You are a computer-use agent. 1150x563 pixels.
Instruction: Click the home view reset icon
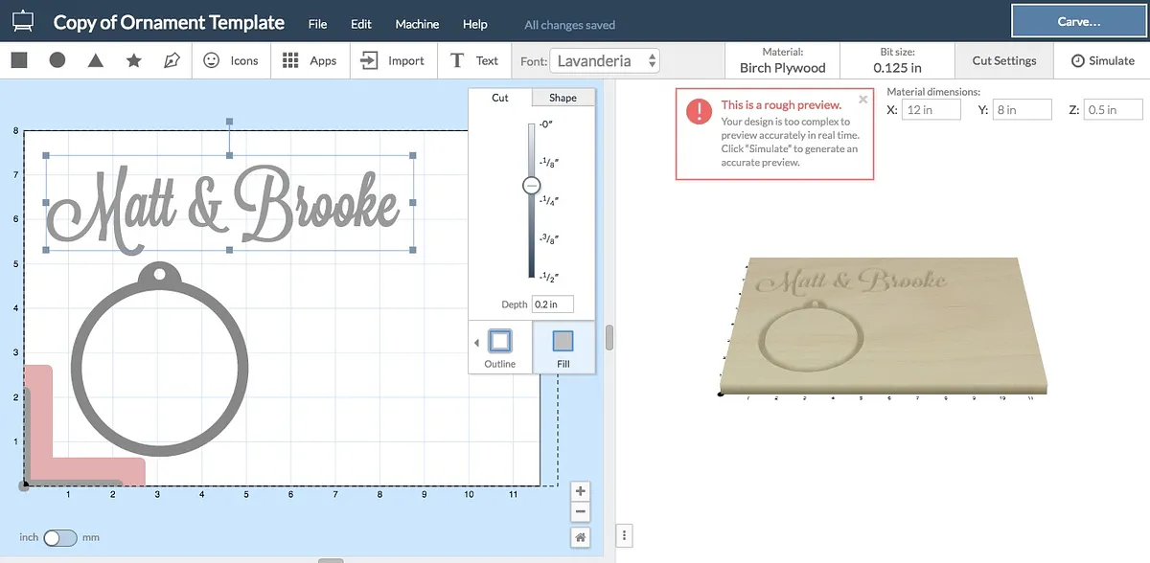click(x=580, y=537)
